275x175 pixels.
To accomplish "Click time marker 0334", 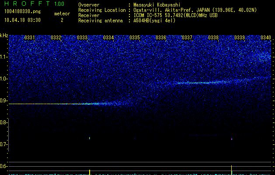I will [x=108, y=38].
